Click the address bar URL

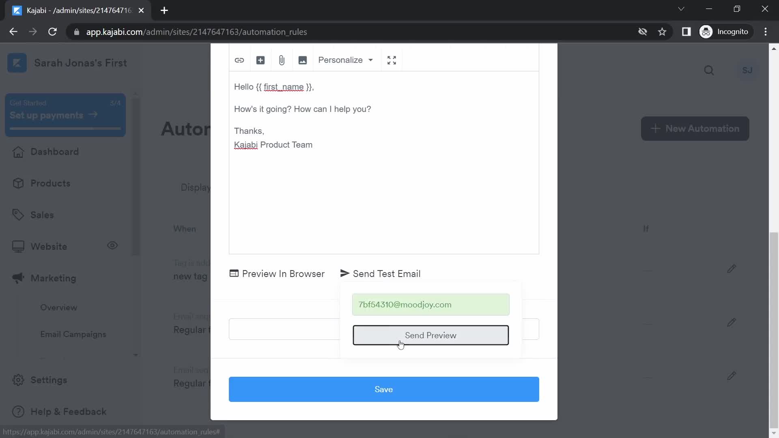pos(196,32)
